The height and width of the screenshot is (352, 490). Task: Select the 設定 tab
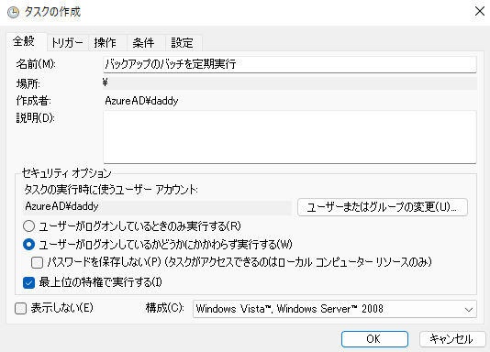point(182,42)
